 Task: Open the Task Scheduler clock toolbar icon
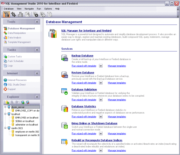(43, 15)
